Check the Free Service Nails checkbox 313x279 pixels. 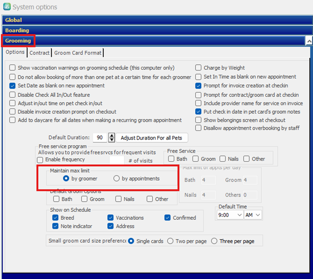223,159
